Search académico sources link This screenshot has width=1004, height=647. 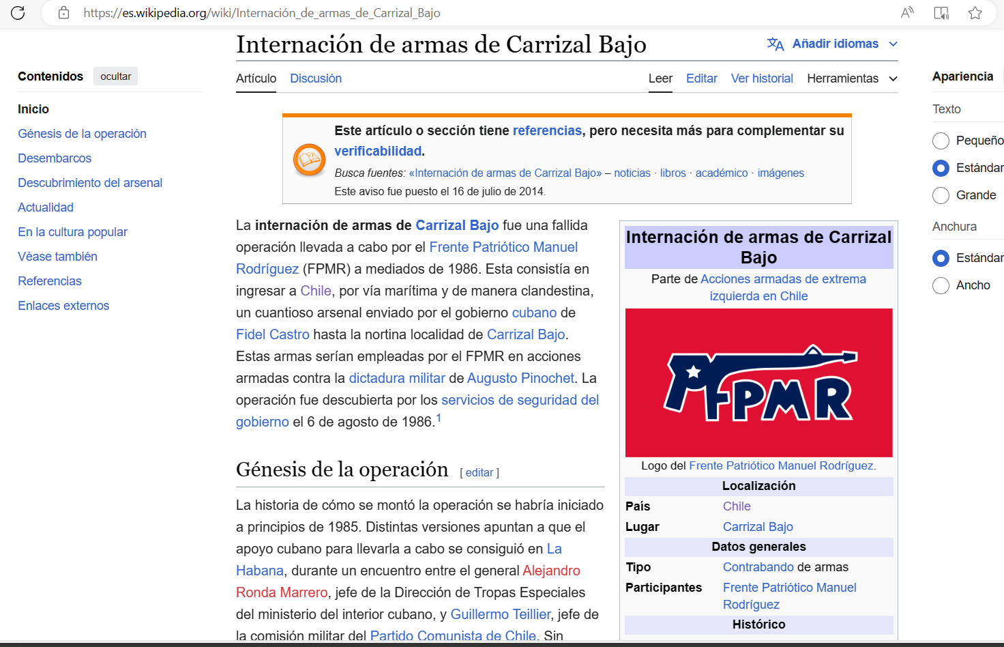point(722,173)
